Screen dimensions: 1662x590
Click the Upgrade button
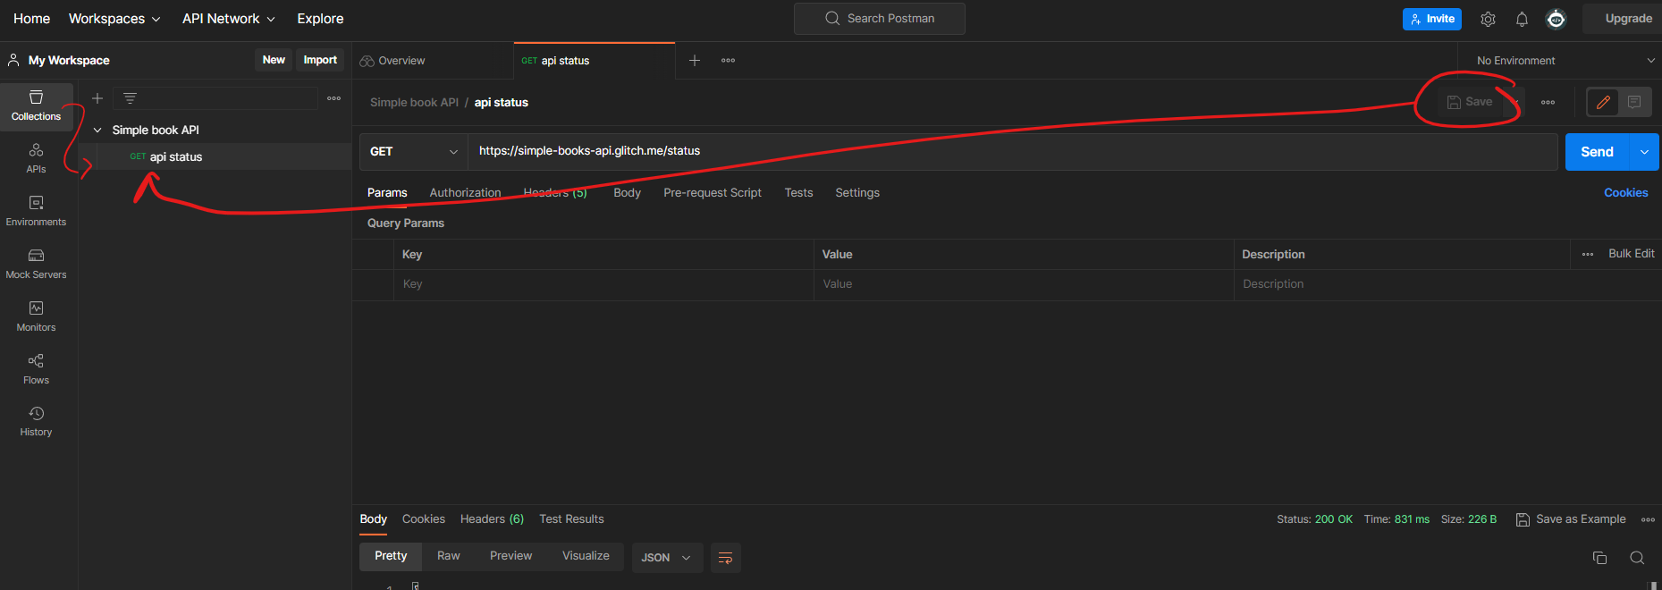1628,19
